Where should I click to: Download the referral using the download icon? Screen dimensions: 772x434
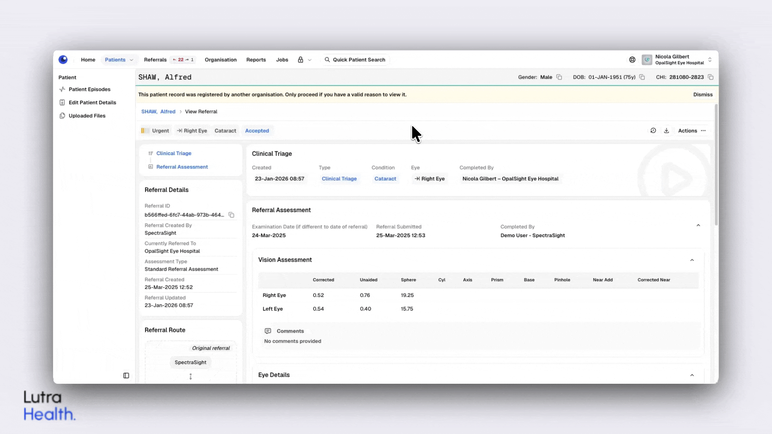tap(667, 131)
